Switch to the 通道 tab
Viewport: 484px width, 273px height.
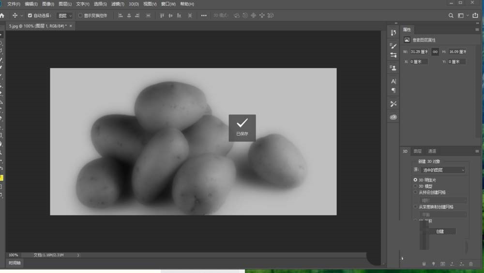(x=432, y=151)
